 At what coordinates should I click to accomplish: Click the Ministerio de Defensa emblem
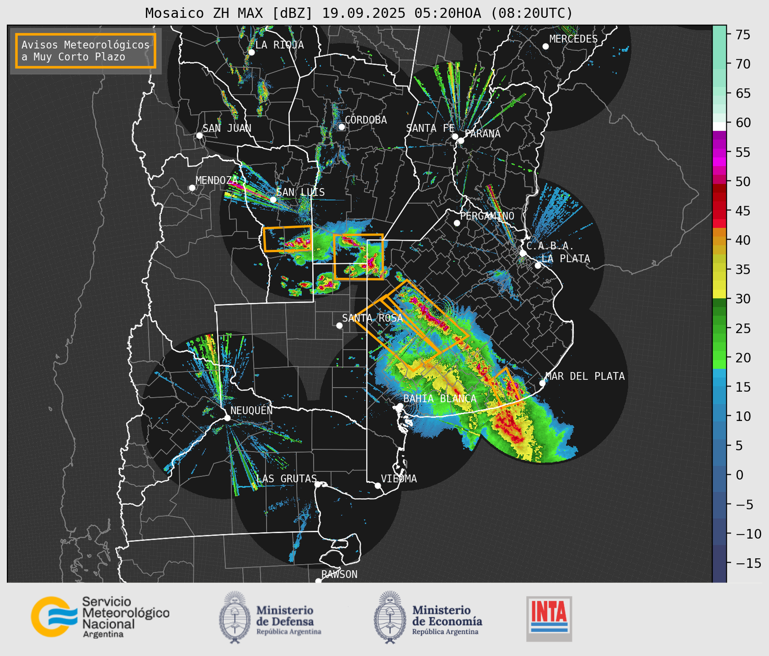coord(235,618)
